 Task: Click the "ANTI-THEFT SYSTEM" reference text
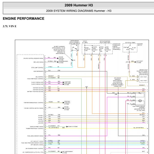click(140, 62)
